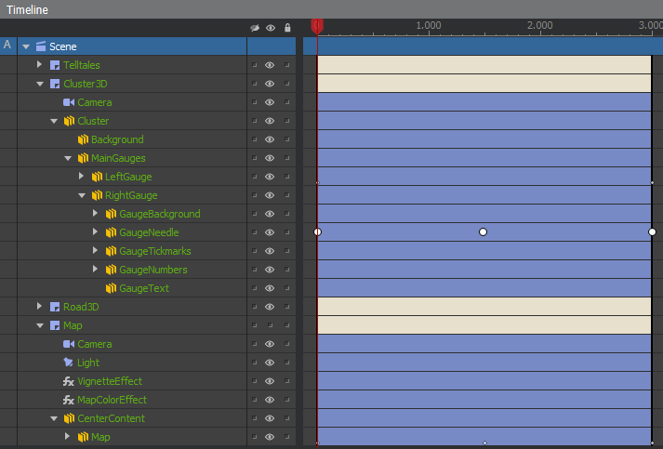663x449 pixels.
Task: Click the GaugeText component icon
Action: 110,288
